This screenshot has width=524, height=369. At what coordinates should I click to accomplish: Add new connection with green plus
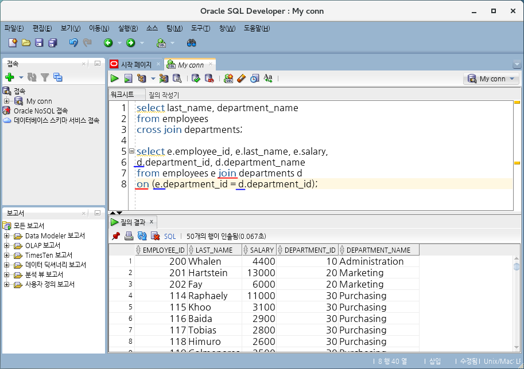(x=10, y=77)
